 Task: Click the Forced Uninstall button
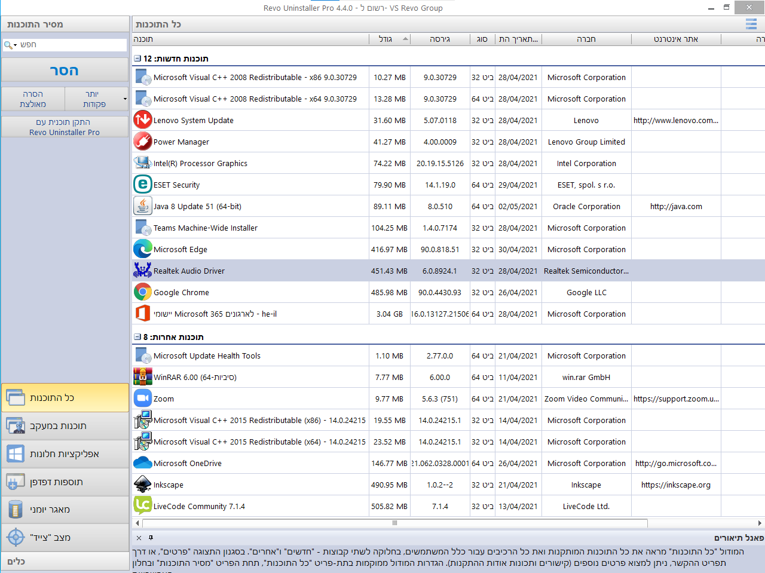[33, 99]
